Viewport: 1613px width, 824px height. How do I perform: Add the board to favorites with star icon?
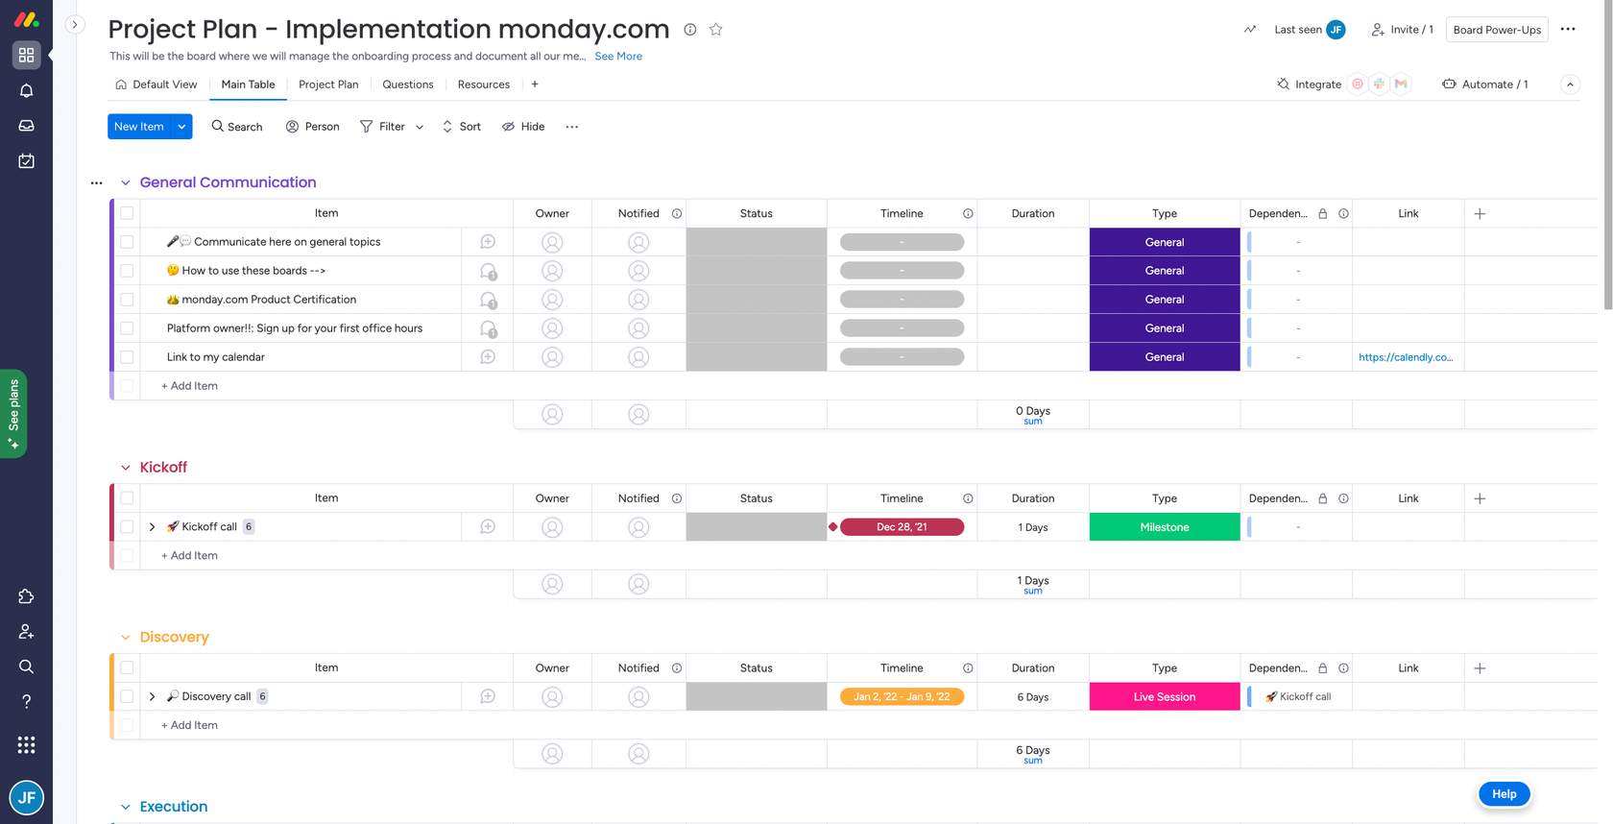point(715,30)
